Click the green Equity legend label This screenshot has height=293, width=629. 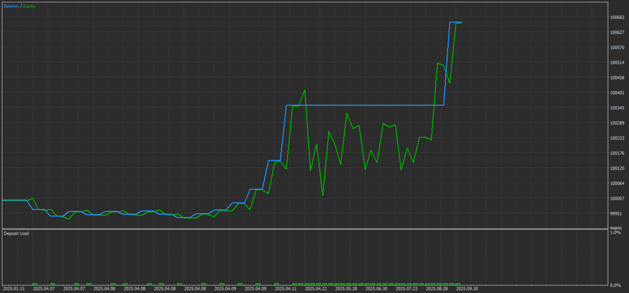(x=29, y=6)
